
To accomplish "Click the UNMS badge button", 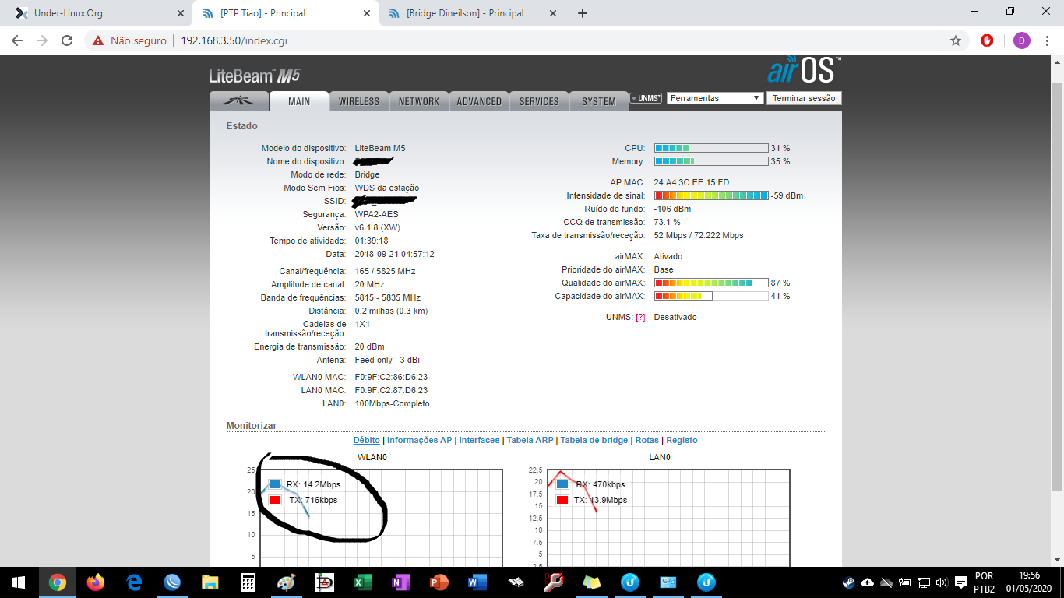I will click(646, 98).
